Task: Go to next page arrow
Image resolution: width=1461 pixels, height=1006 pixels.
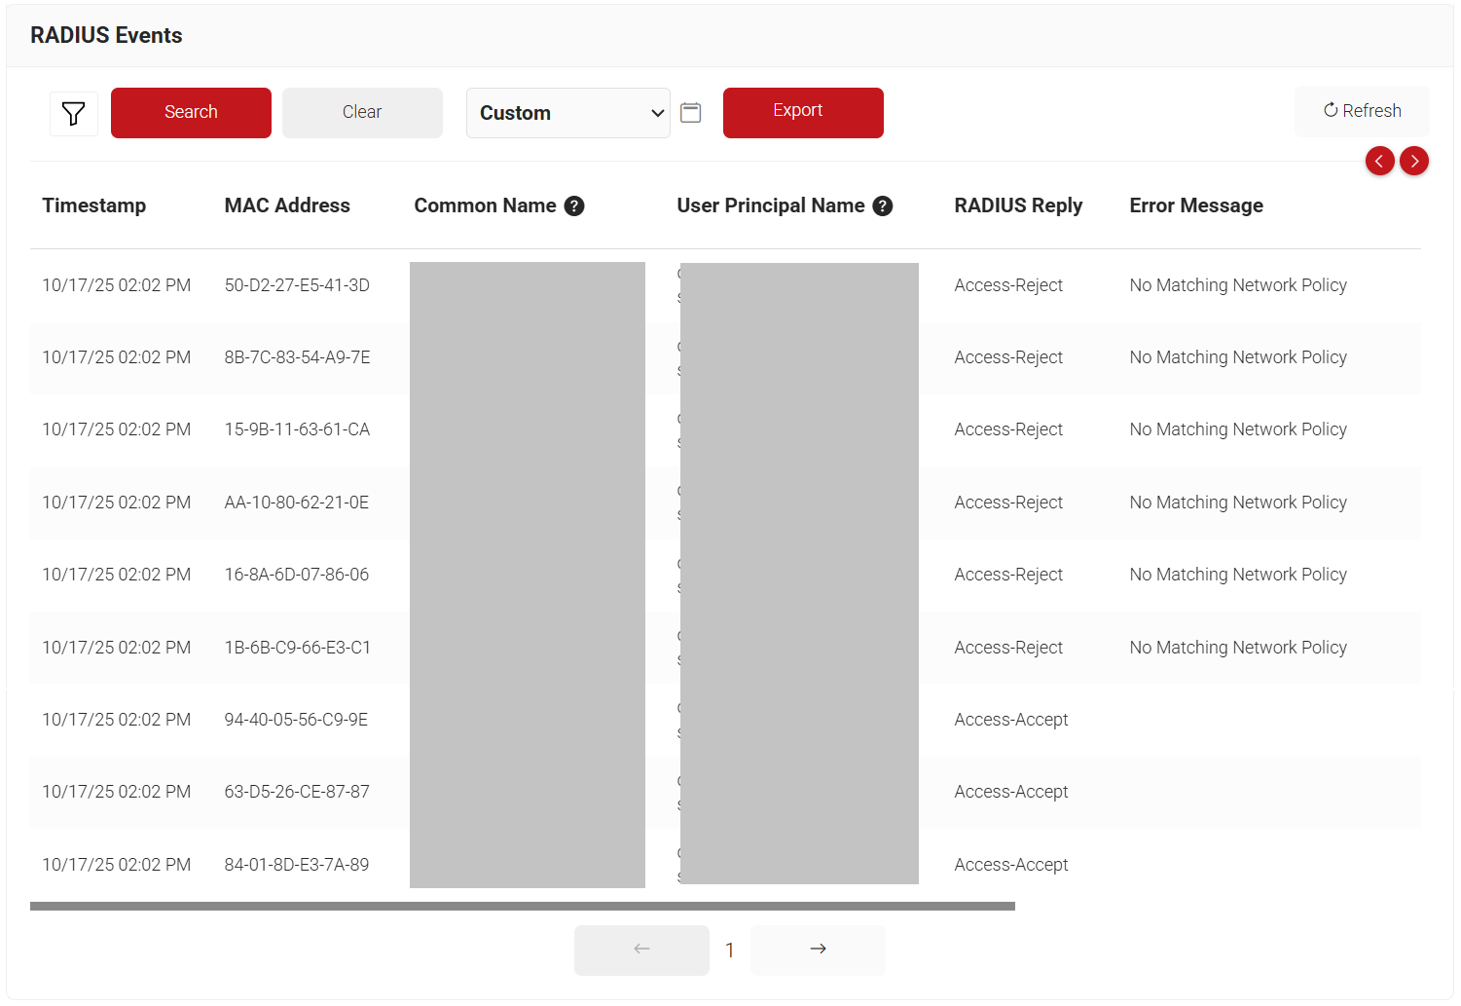Action: click(818, 950)
